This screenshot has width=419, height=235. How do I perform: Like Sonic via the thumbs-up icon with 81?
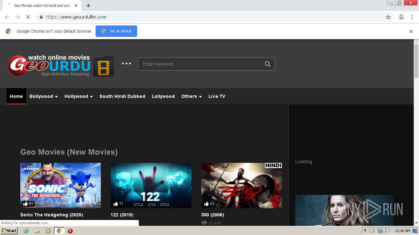point(26,204)
